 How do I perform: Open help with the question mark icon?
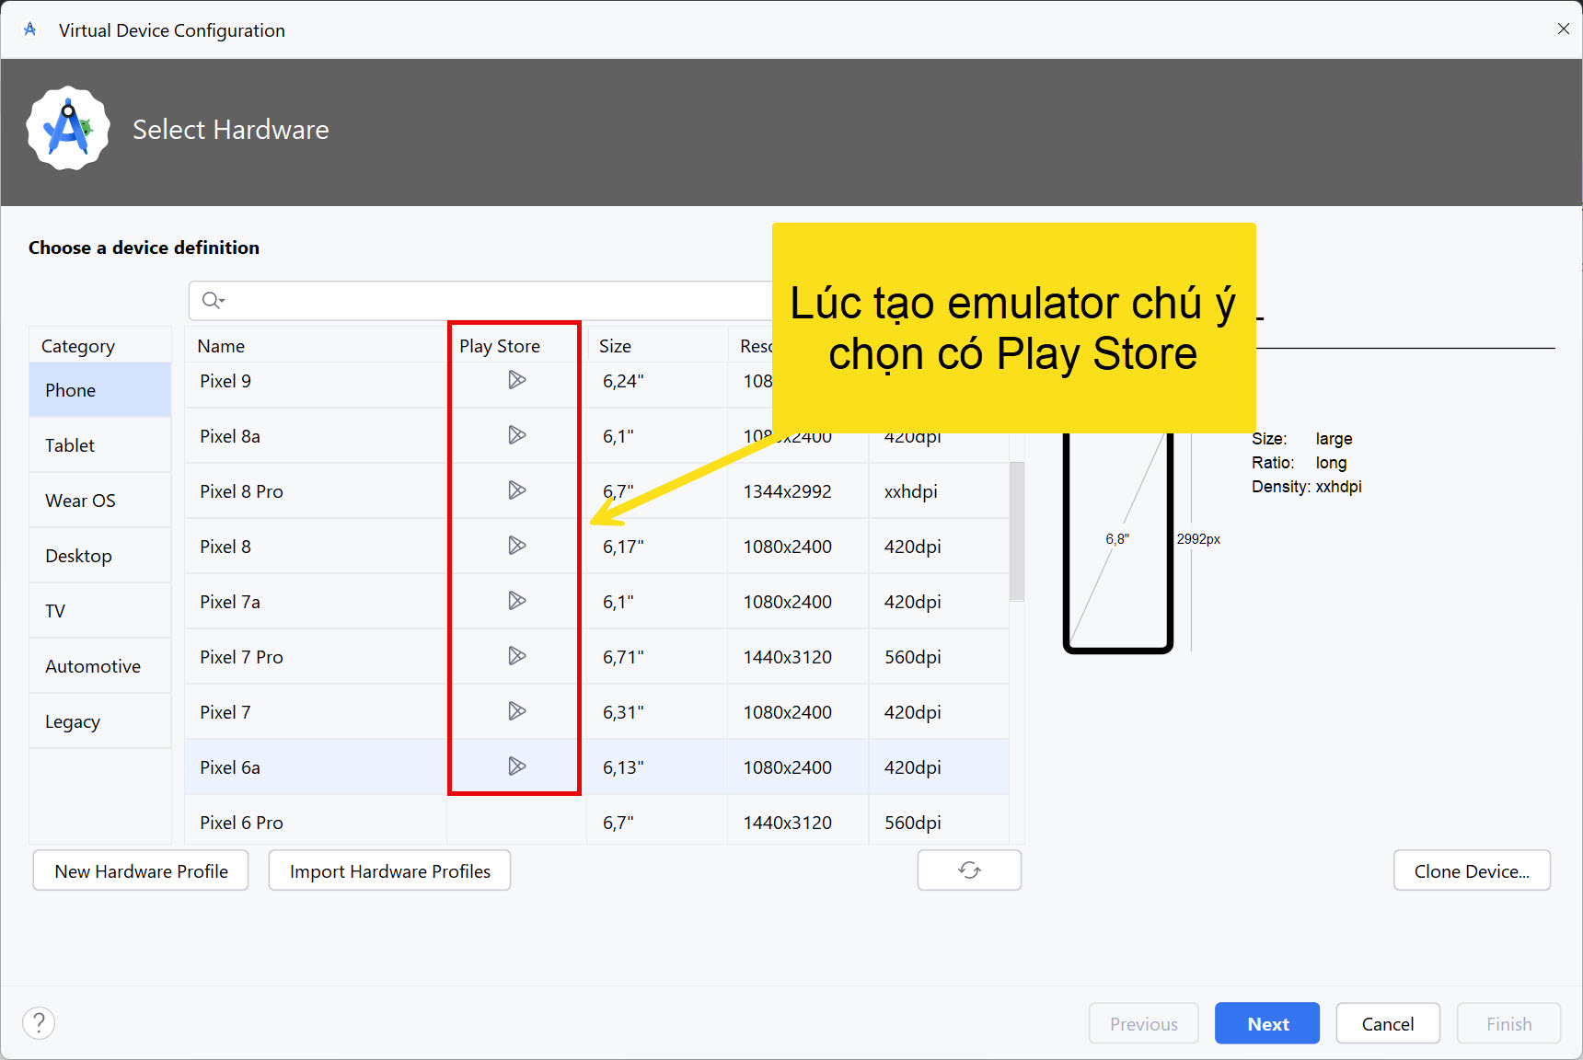39,1022
